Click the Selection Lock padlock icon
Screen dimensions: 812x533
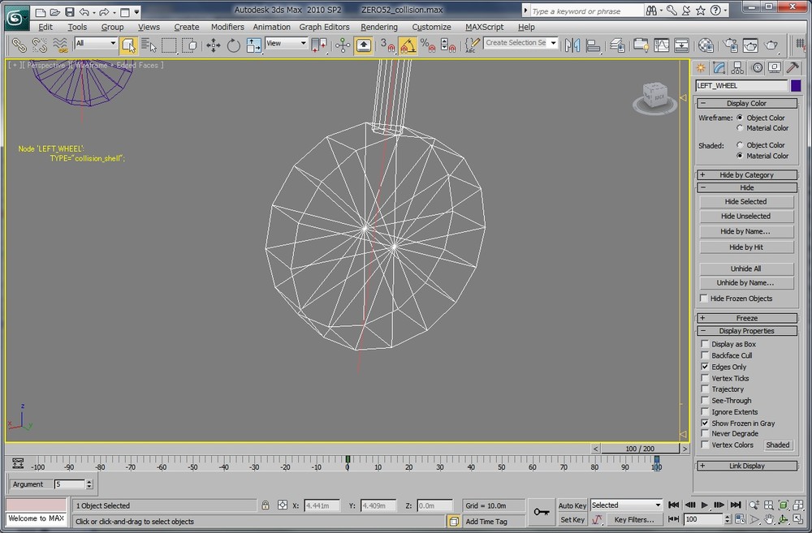[x=265, y=505]
